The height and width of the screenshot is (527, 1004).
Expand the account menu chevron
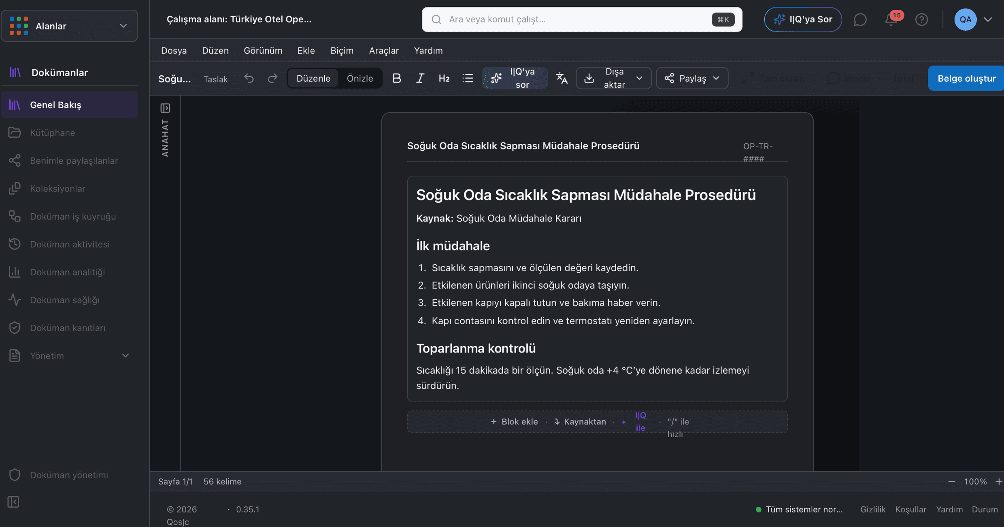click(x=988, y=19)
